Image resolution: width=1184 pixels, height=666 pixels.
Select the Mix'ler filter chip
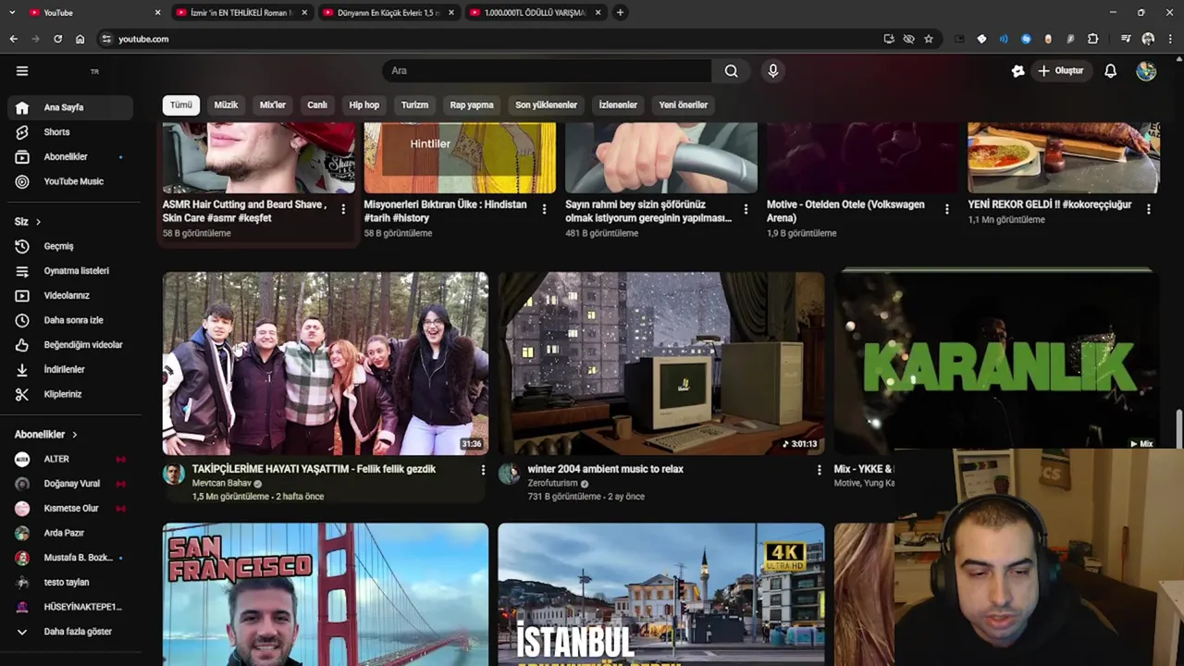273,105
